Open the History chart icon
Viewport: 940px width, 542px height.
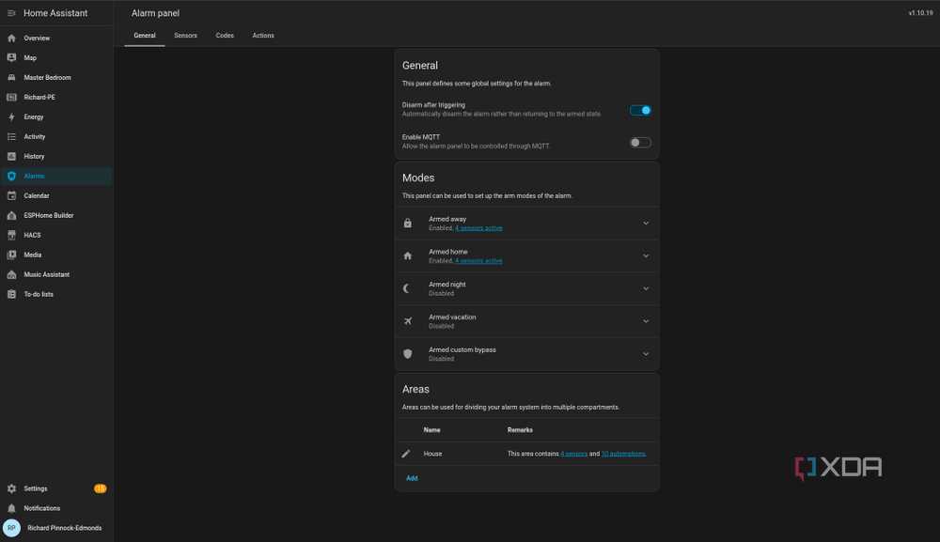click(11, 157)
